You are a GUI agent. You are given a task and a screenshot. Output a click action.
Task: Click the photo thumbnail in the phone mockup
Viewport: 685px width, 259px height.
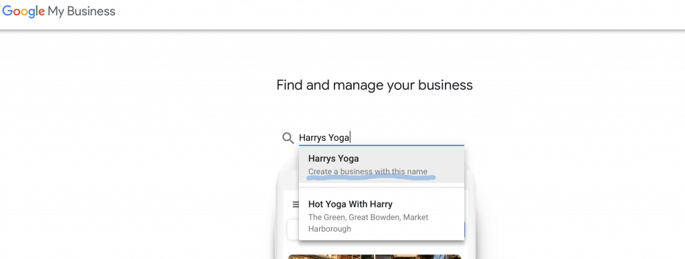pos(375,257)
